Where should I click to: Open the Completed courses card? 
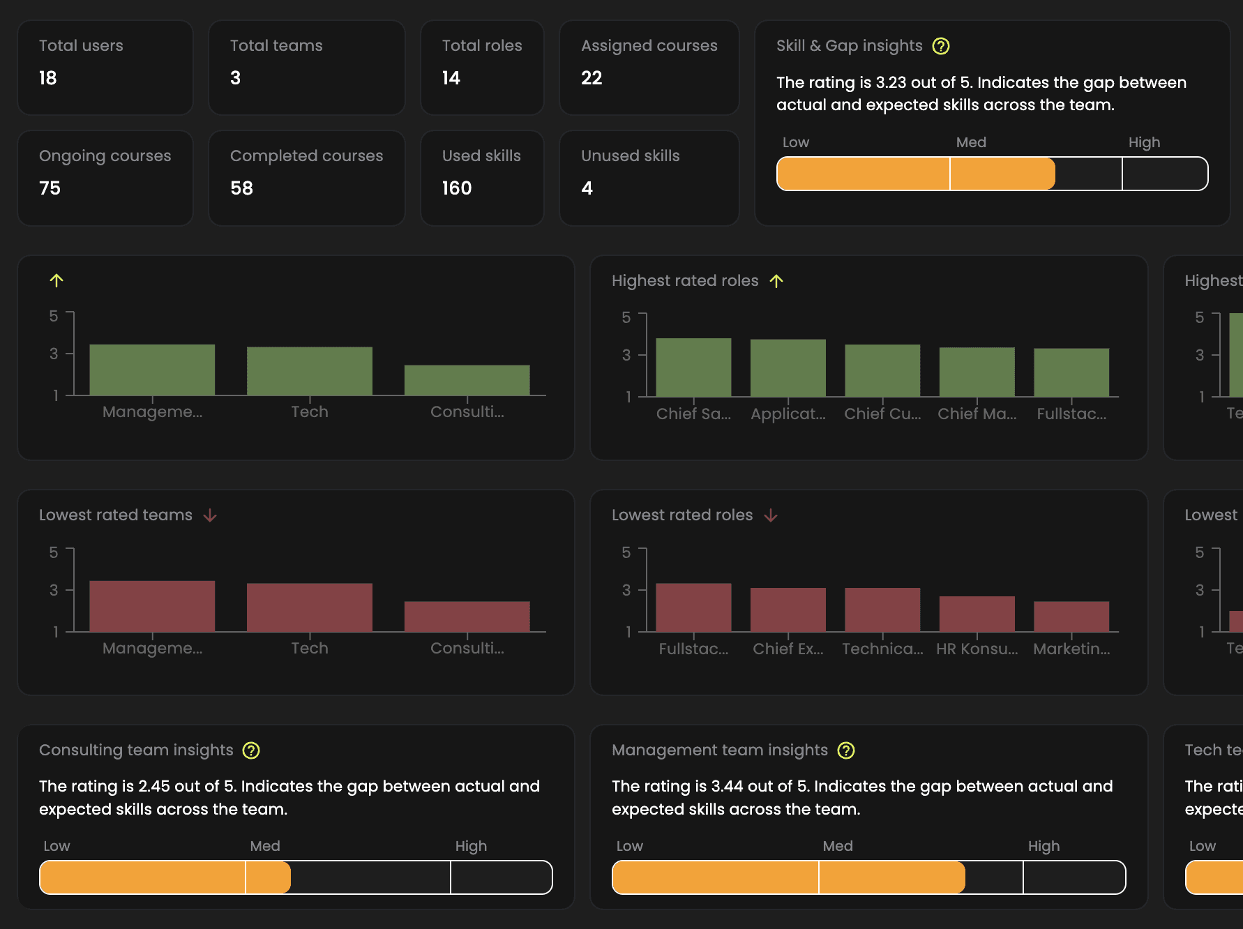point(307,178)
